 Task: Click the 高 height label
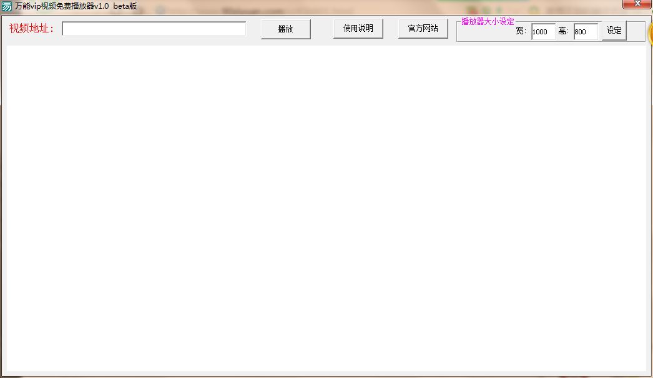click(563, 32)
